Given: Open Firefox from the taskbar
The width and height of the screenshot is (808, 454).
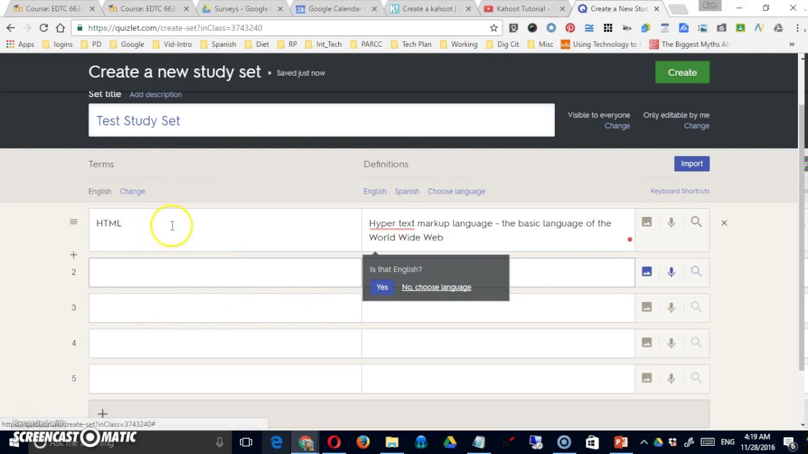Looking at the screenshot, I should point(363,442).
